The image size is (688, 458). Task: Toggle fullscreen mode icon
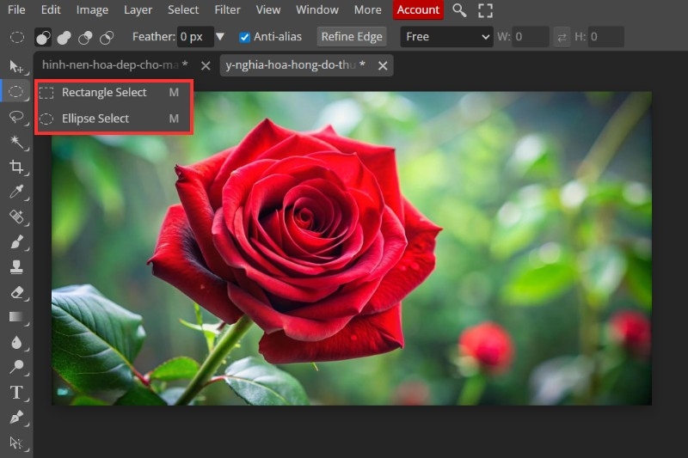[485, 10]
